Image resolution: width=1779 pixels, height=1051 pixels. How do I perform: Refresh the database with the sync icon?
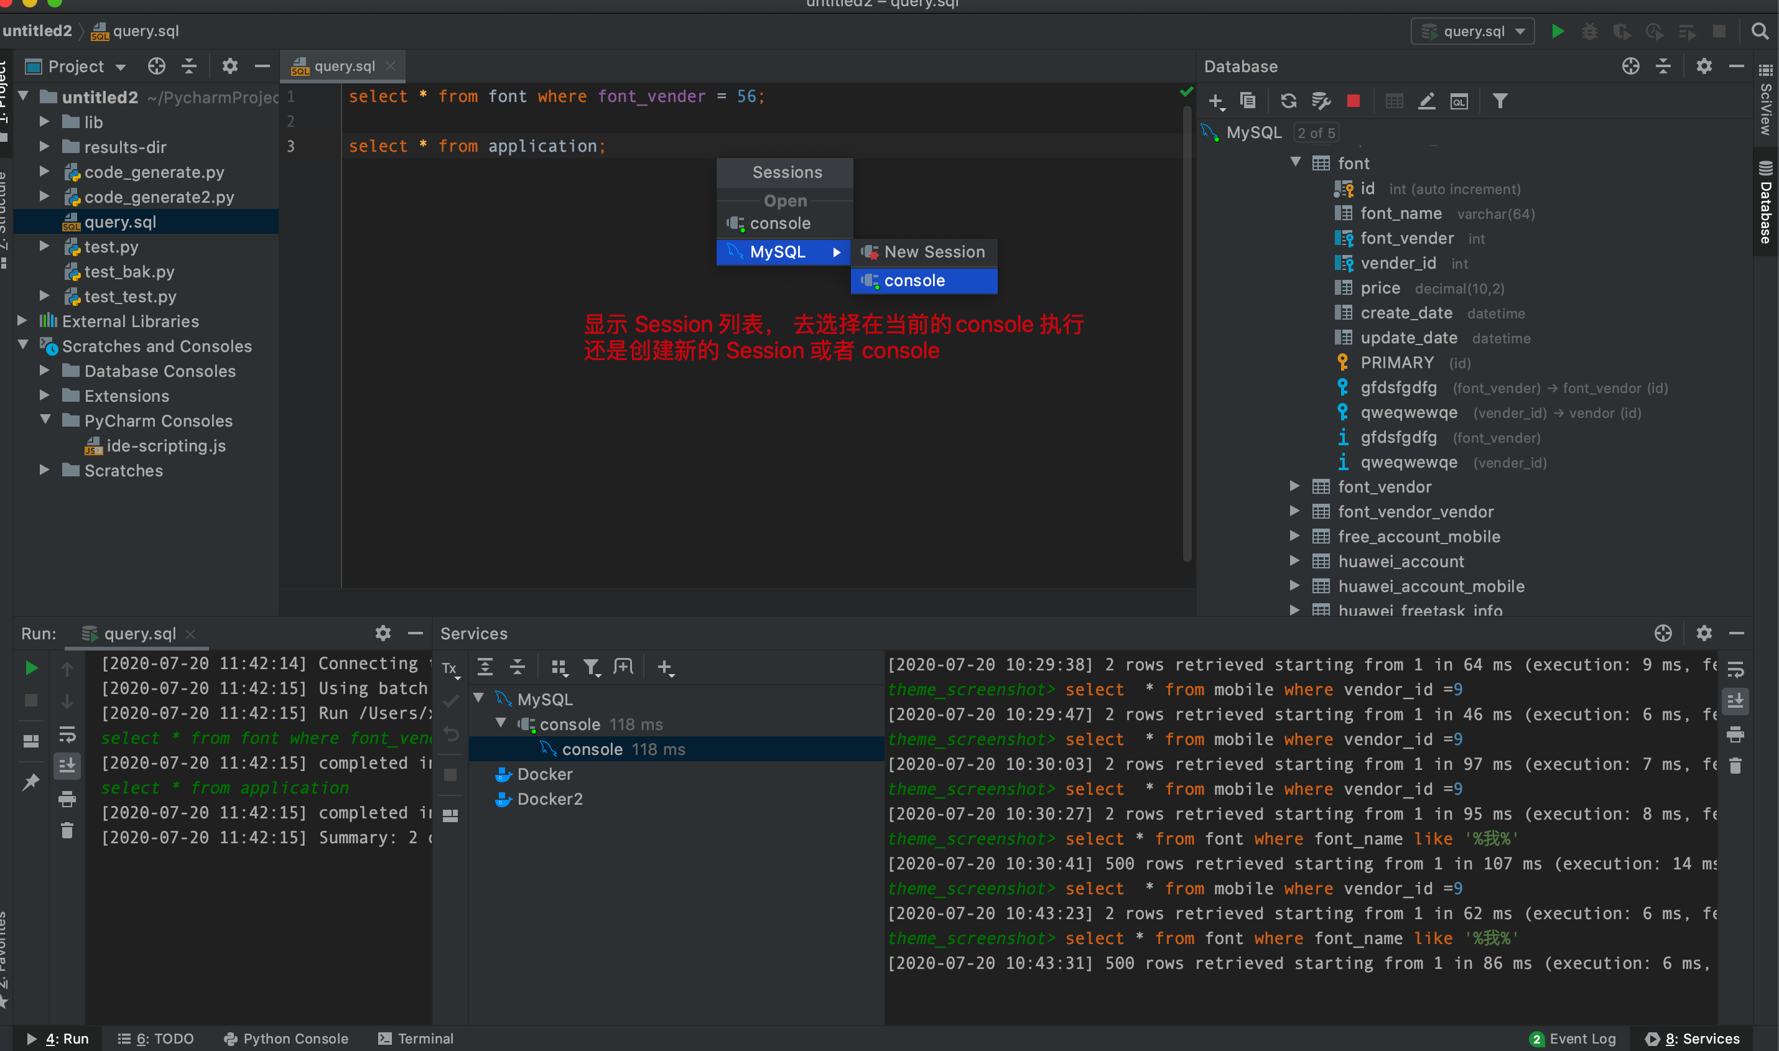tap(1288, 101)
